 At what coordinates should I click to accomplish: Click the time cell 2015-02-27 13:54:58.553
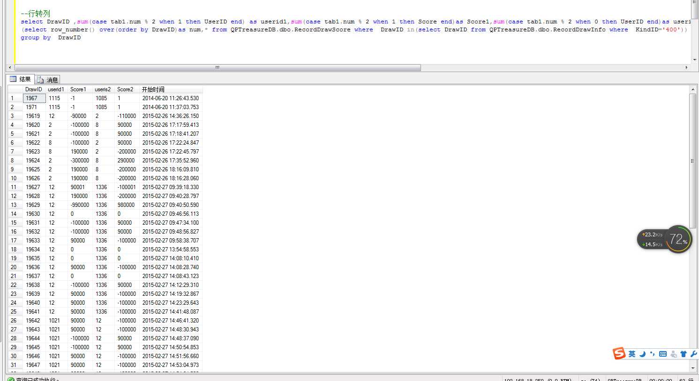pyautogui.click(x=171, y=249)
